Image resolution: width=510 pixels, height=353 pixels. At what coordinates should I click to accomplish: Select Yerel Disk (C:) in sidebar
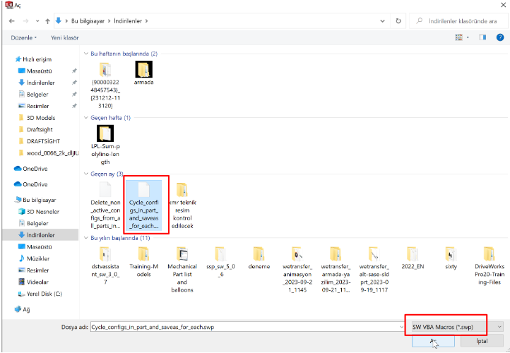pyautogui.click(x=45, y=293)
